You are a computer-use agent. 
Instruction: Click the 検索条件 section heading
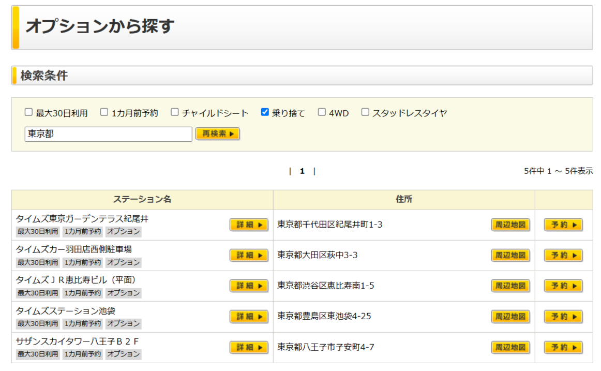(x=44, y=76)
